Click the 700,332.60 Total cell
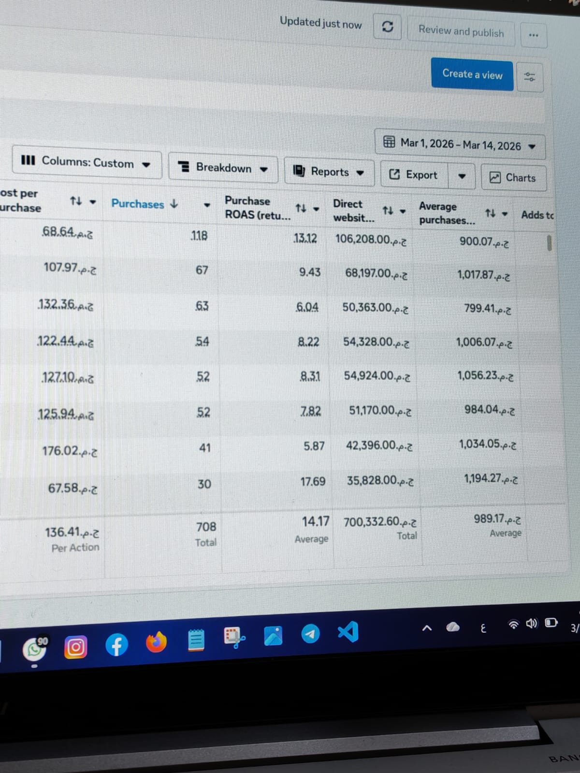 (380, 522)
